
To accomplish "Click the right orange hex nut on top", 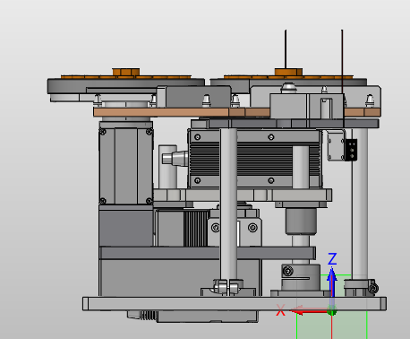I will click(x=288, y=72).
